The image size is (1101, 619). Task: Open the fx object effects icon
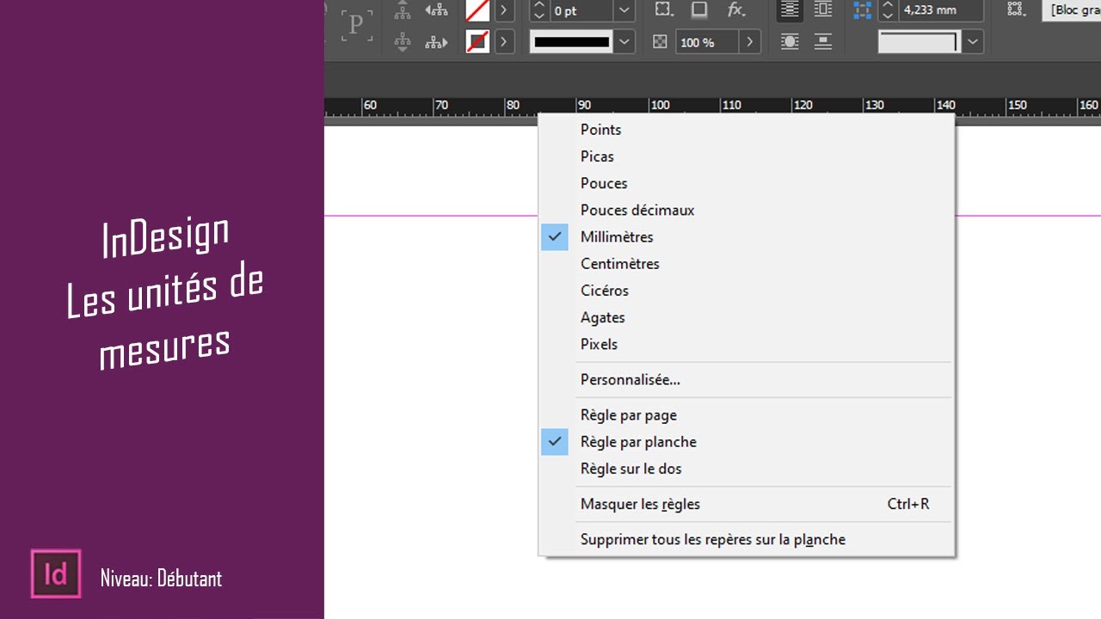[736, 9]
